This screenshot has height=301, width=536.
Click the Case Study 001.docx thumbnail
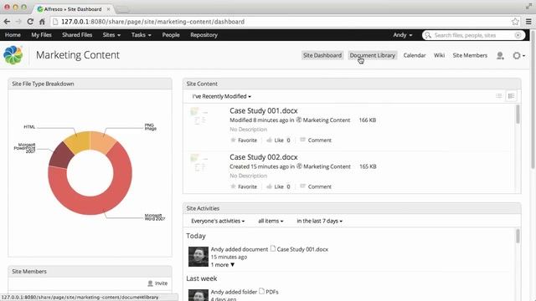(x=199, y=116)
